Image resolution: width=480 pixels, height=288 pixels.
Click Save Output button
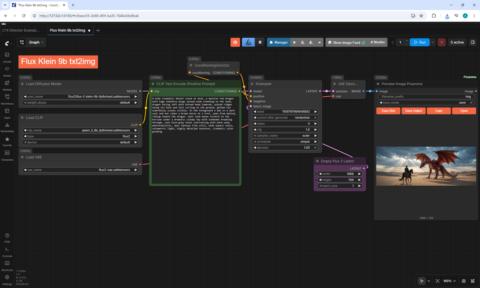413,111
